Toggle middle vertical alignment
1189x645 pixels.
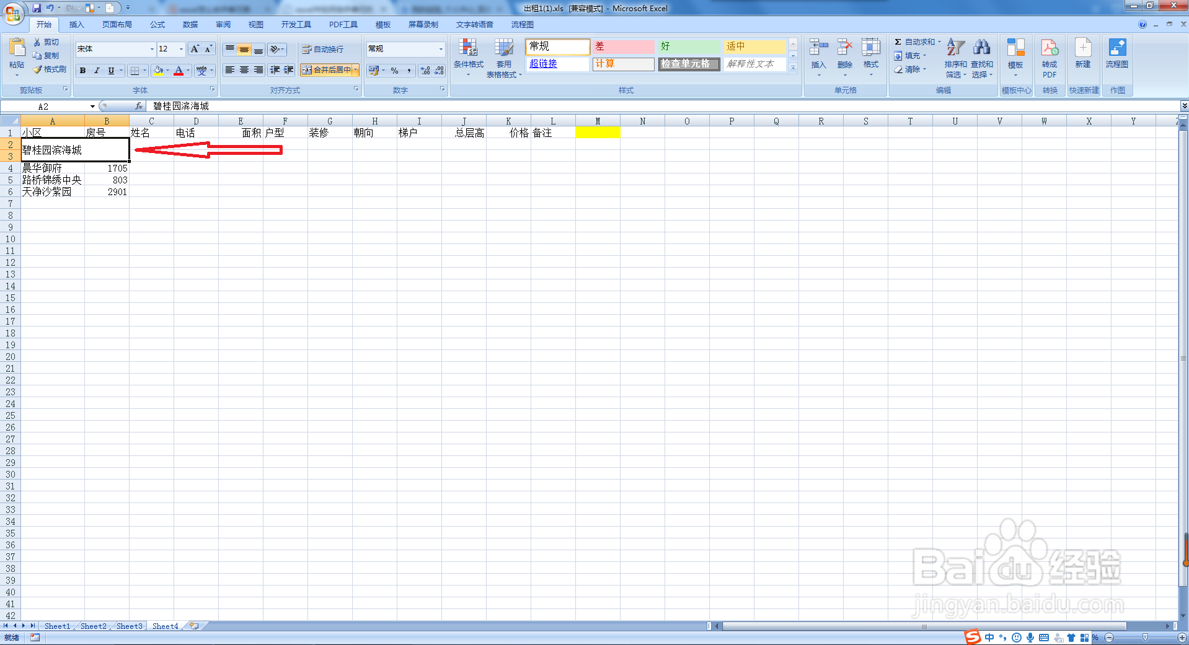244,50
